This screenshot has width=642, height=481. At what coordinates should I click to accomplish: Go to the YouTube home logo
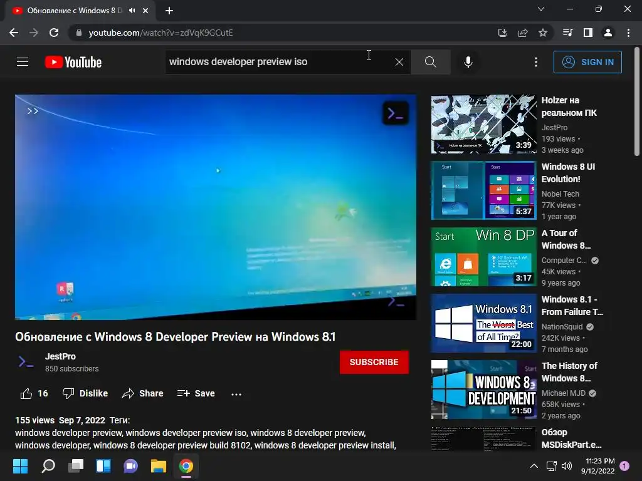pos(73,62)
